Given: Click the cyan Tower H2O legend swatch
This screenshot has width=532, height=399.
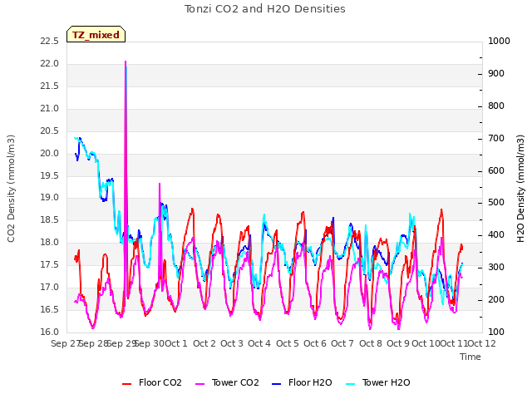Looking at the screenshot, I should [x=351, y=384].
